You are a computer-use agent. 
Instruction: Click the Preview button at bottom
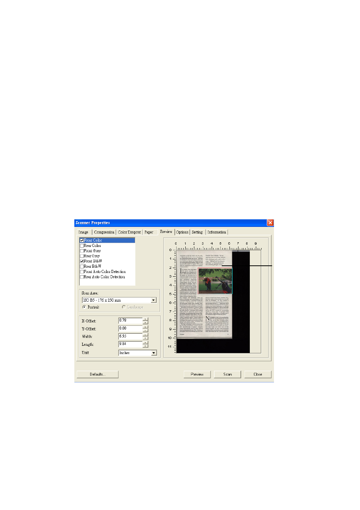point(197,374)
